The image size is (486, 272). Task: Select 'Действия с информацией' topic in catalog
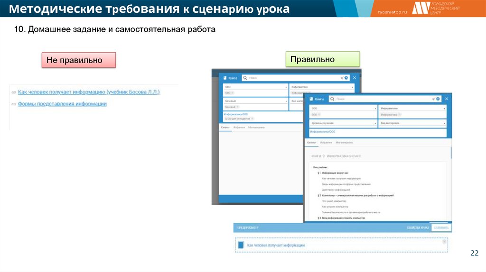click(336, 190)
